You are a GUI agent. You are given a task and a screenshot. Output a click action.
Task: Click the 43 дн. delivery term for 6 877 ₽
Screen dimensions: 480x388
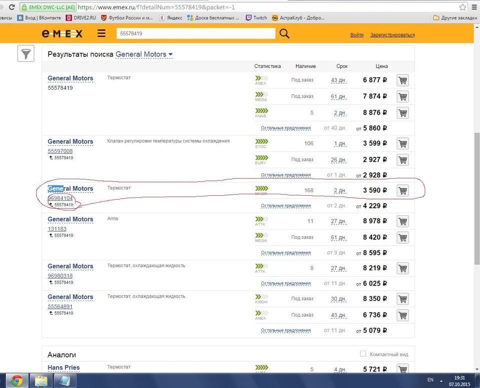tap(338, 80)
